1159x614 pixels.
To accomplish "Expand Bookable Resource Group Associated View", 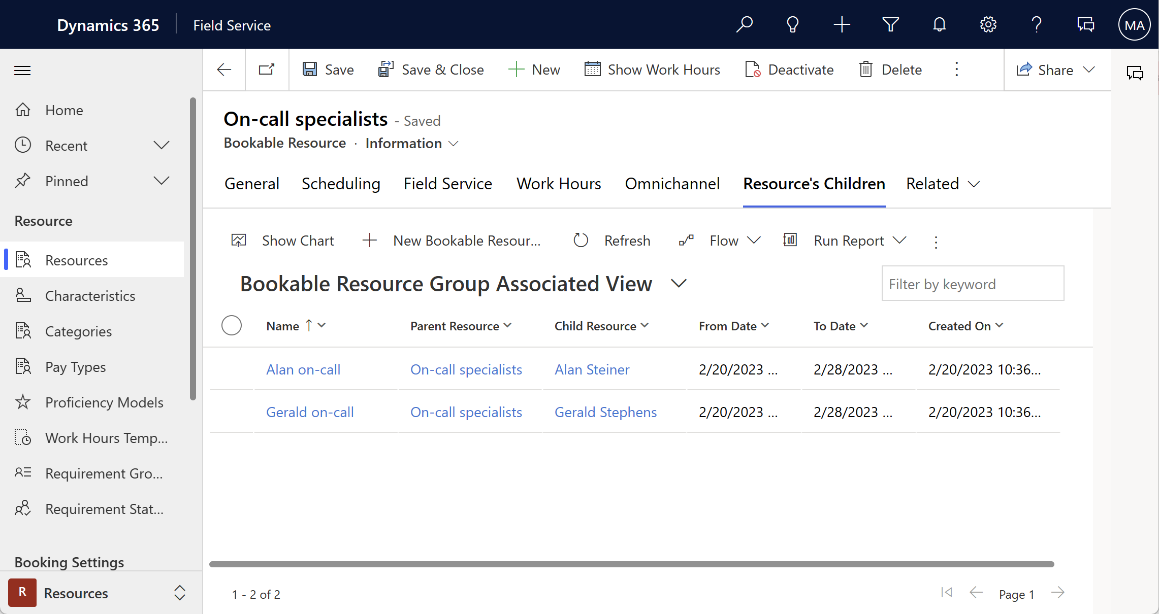I will [x=678, y=283].
